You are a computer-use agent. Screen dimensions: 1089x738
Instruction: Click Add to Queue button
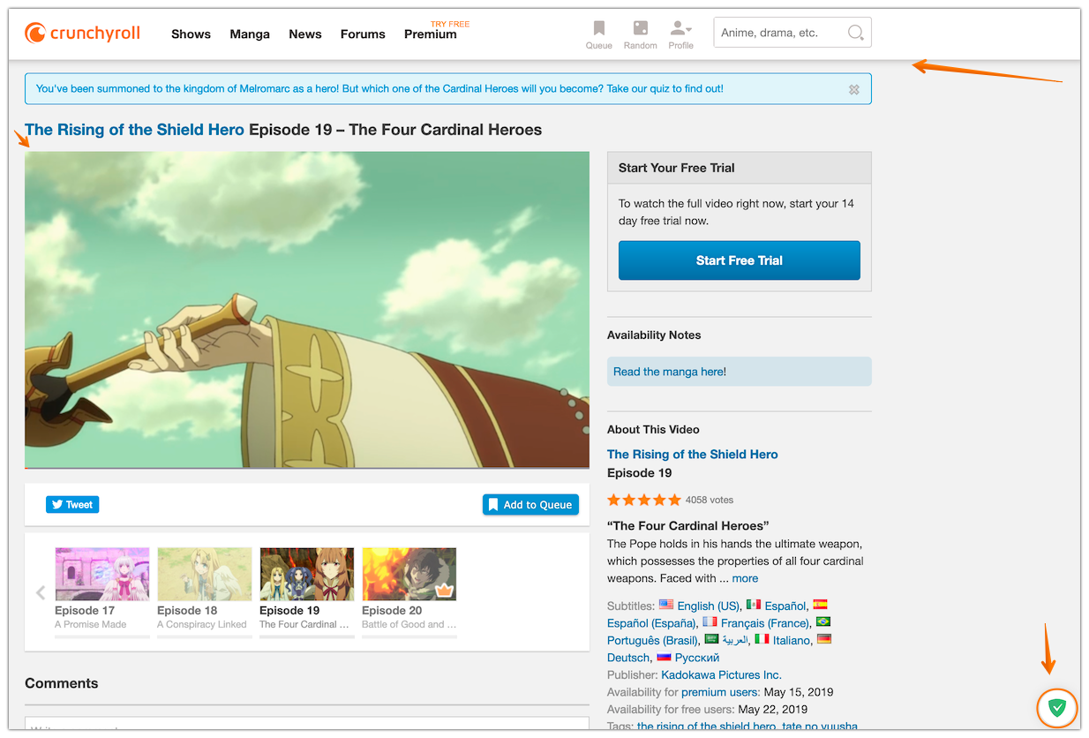click(x=530, y=505)
